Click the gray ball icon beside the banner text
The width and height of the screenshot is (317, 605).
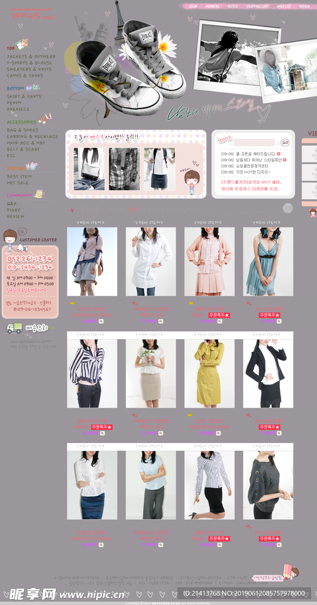point(288,208)
